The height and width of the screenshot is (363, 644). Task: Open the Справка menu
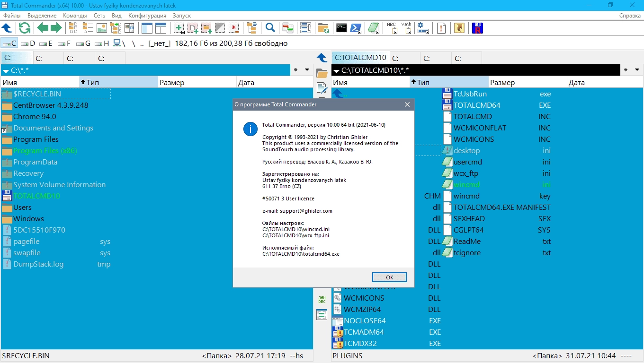click(630, 16)
